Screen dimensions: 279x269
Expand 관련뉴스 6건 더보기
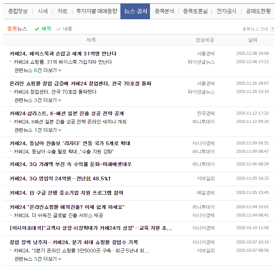point(38,70)
